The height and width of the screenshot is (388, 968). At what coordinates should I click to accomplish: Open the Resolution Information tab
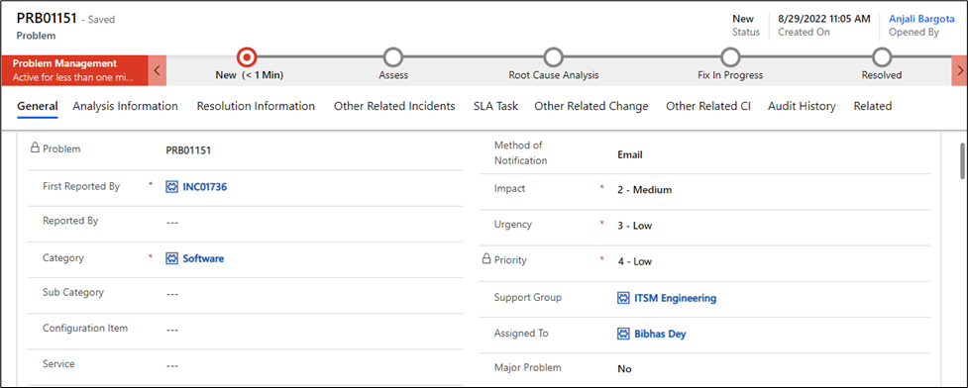tap(256, 106)
